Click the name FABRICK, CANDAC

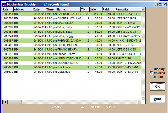[x=69, y=41]
